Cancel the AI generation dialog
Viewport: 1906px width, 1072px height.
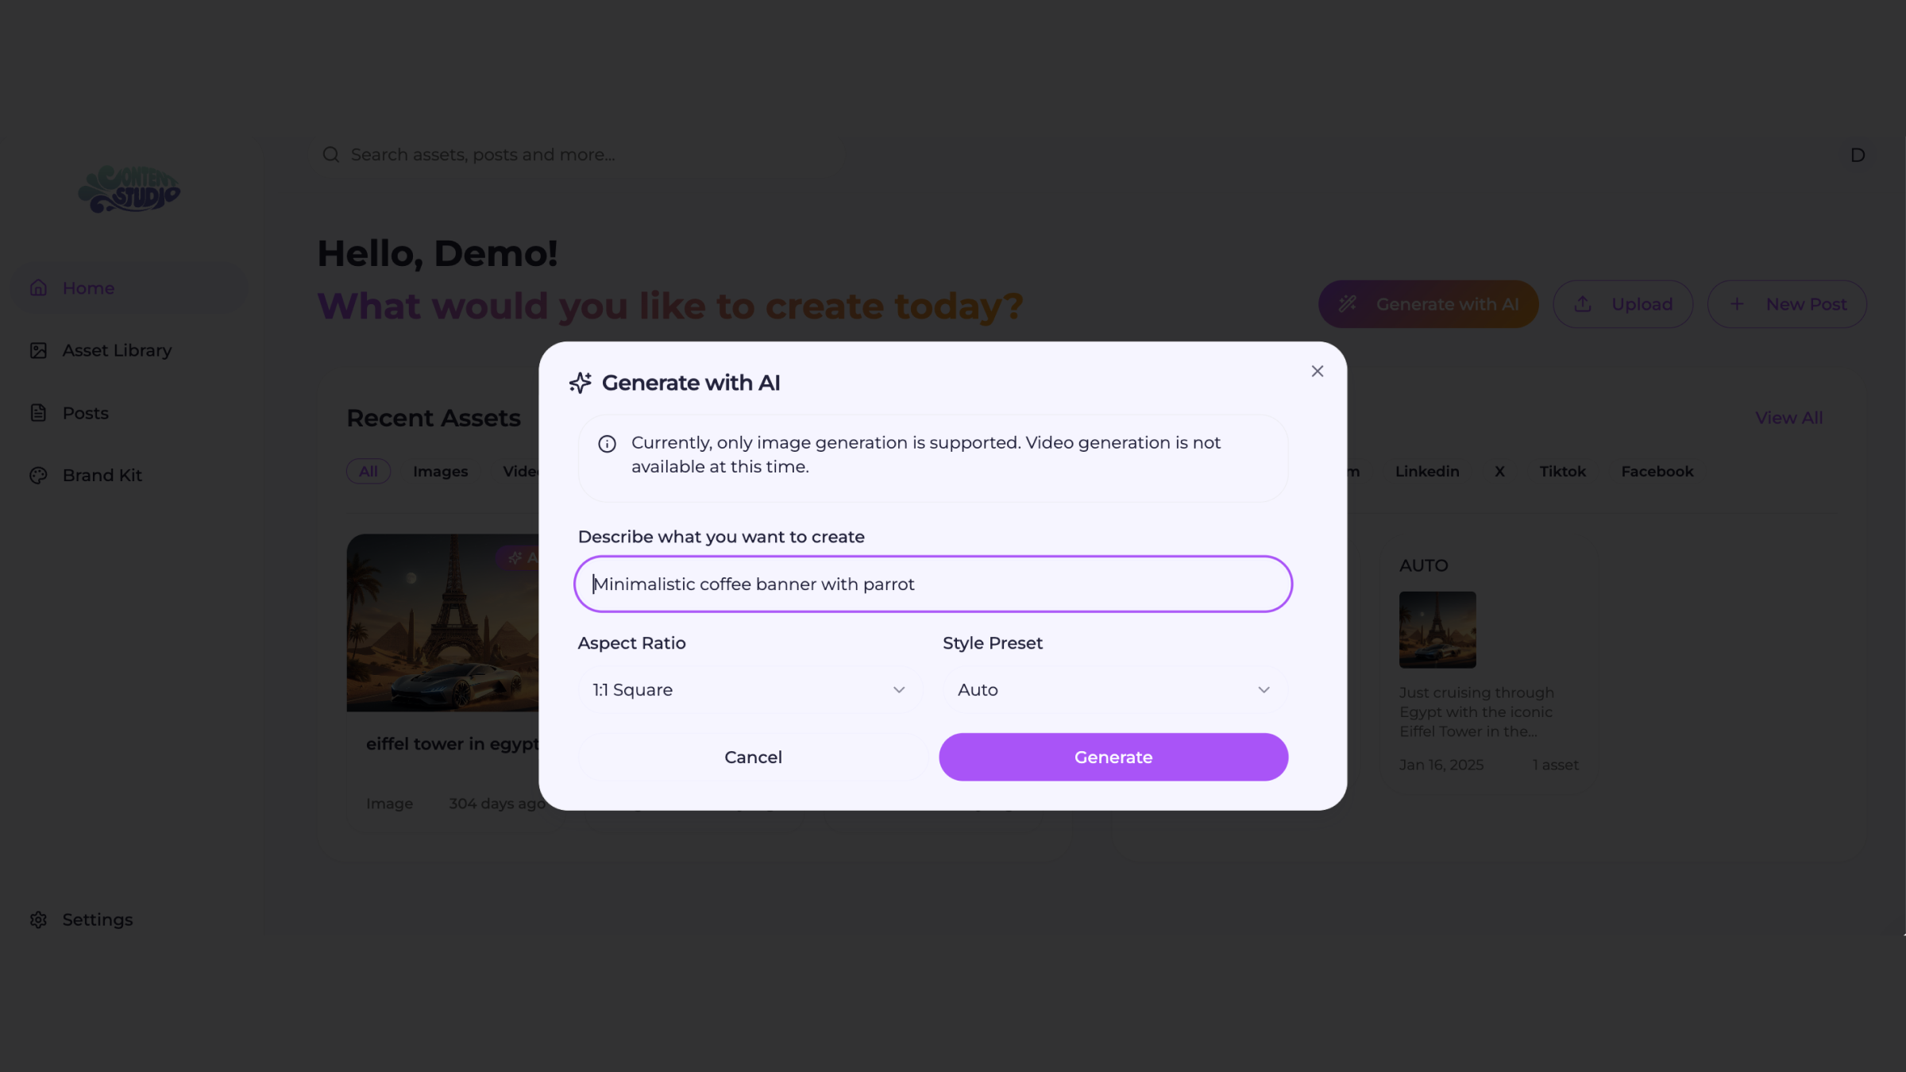pos(753,758)
